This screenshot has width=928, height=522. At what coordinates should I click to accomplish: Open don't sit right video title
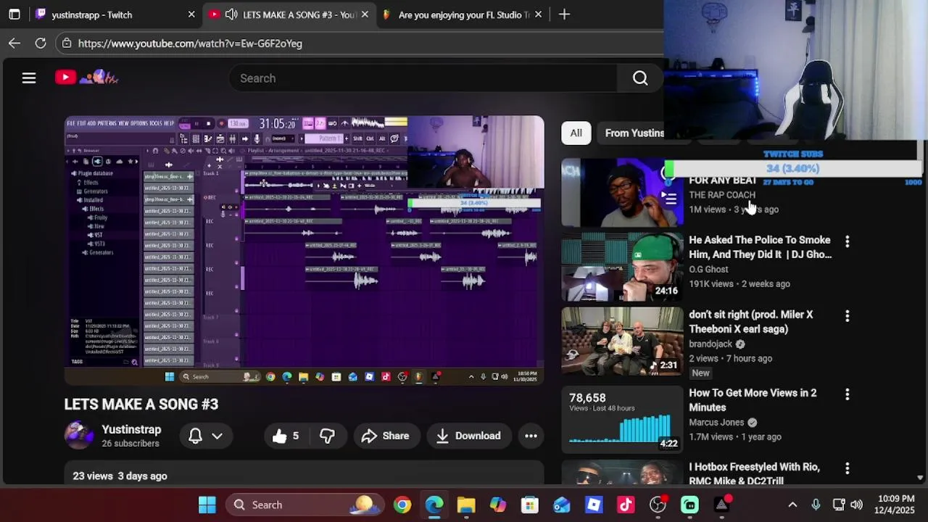pyautogui.click(x=751, y=322)
